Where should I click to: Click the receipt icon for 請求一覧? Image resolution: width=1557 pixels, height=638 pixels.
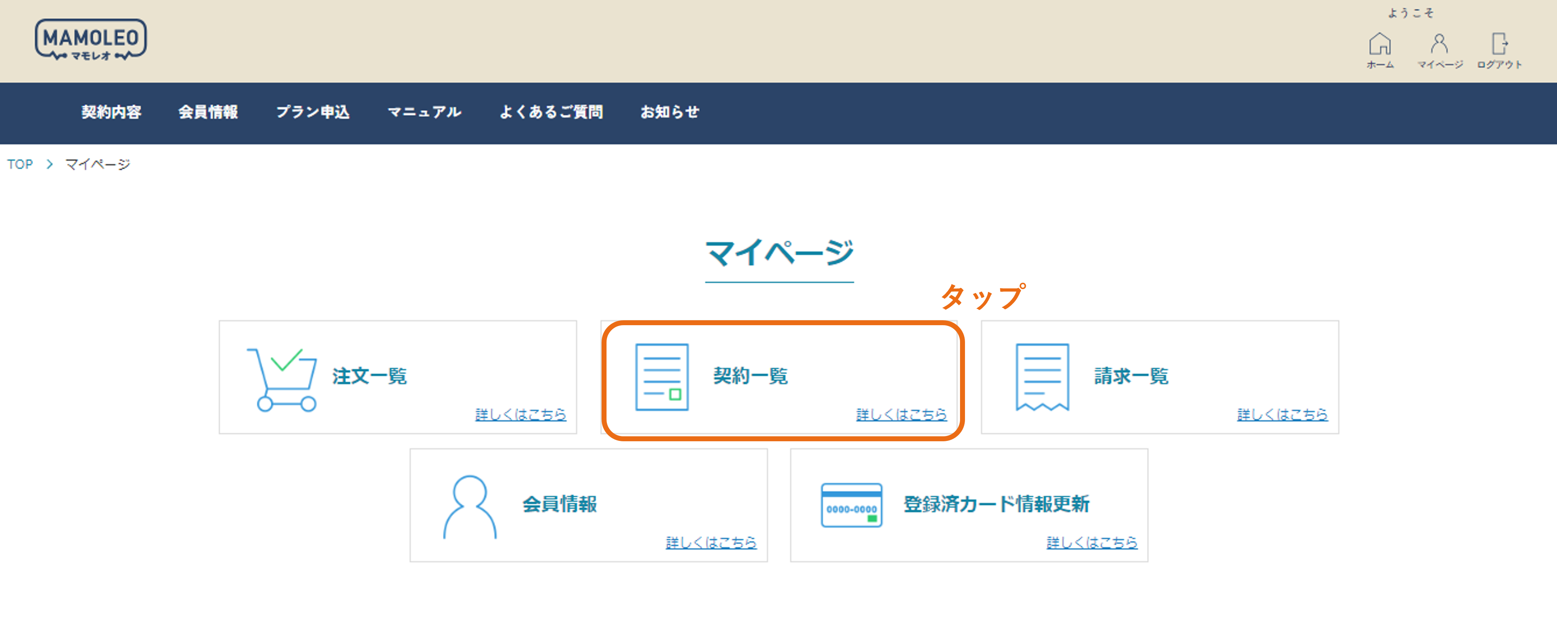[x=1042, y=377]
